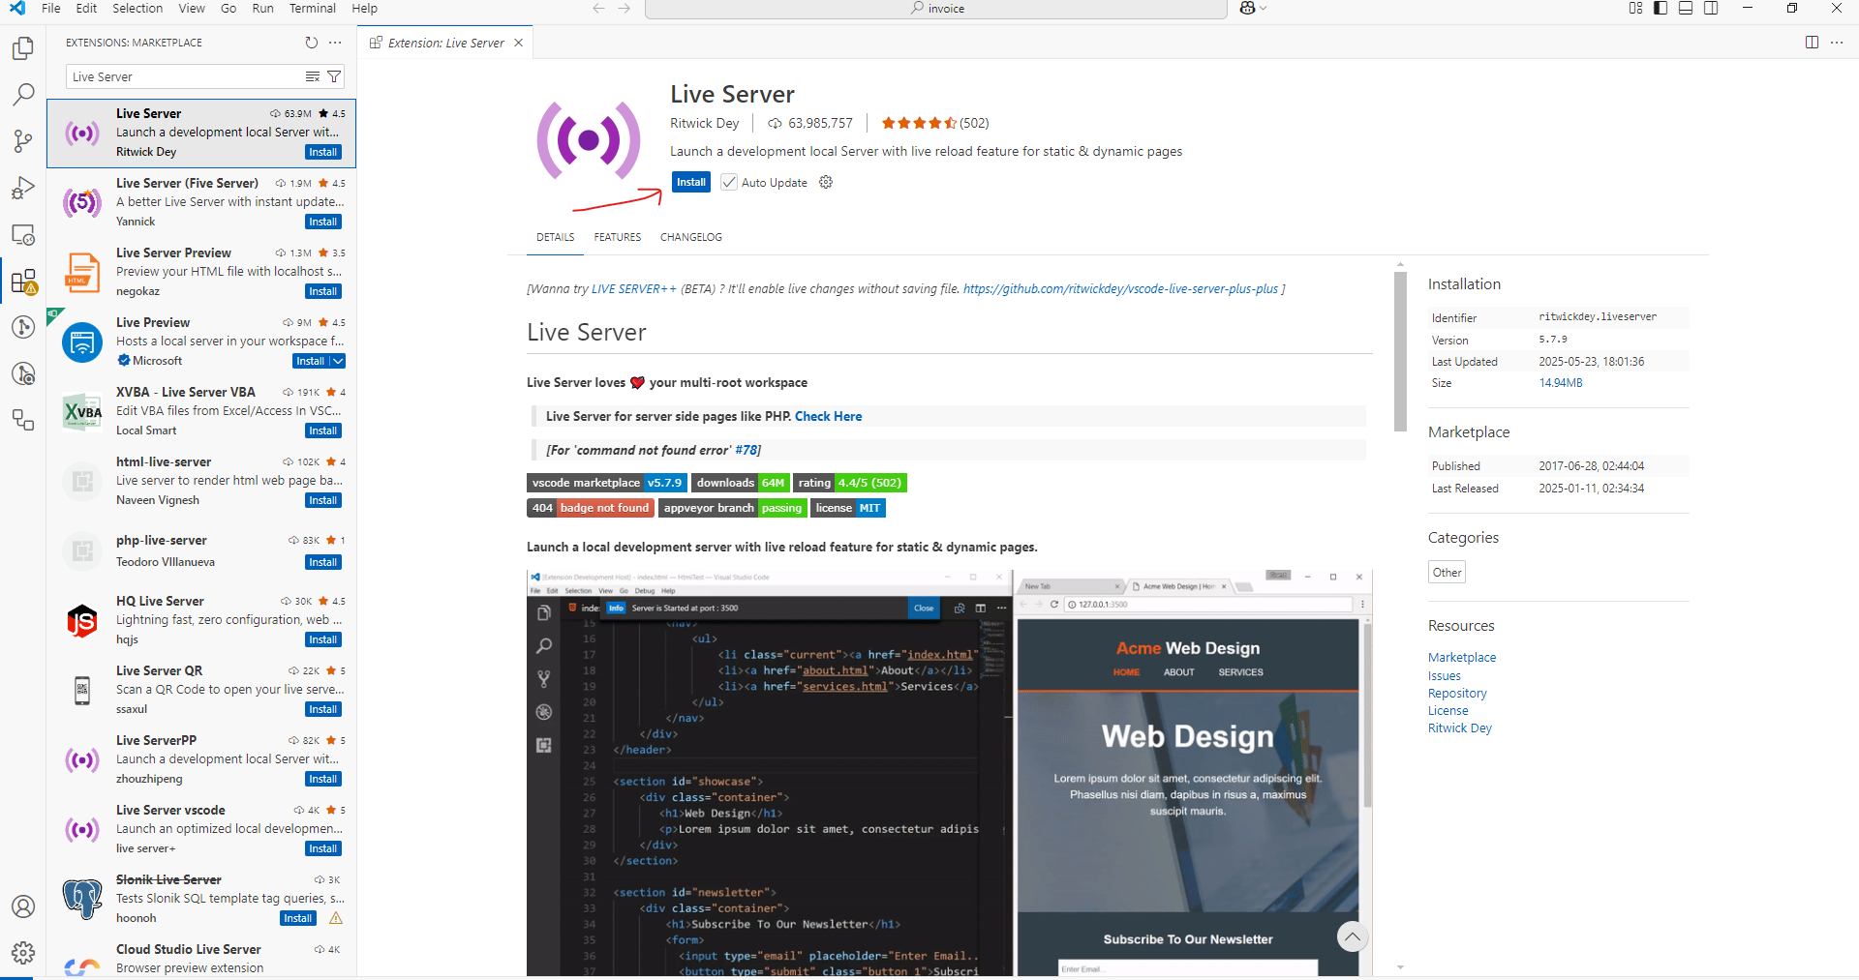1859x980 pixels.
Task: Open Run and Debug view
Action: point(23,188)
